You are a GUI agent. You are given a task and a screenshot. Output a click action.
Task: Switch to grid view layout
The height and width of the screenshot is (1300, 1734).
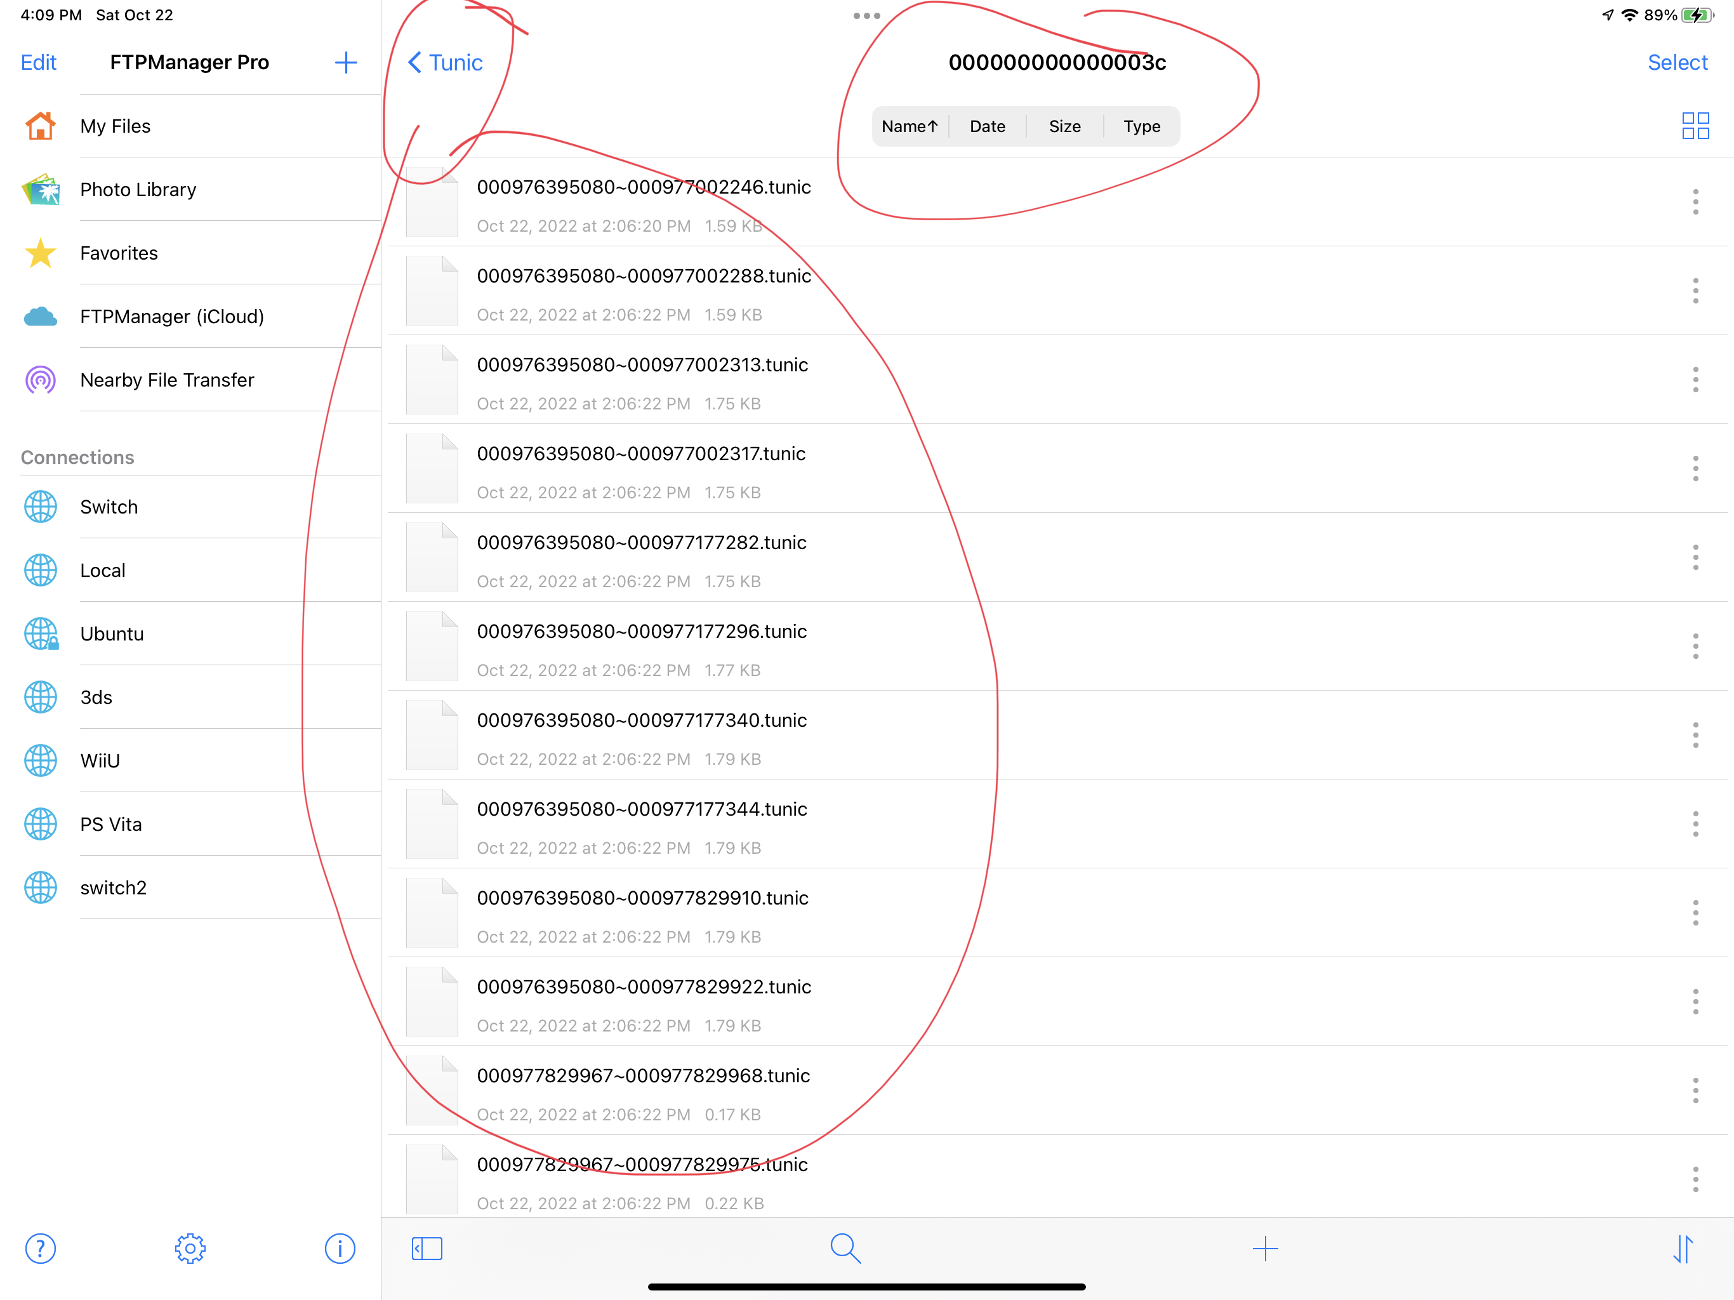[1695, 126]
